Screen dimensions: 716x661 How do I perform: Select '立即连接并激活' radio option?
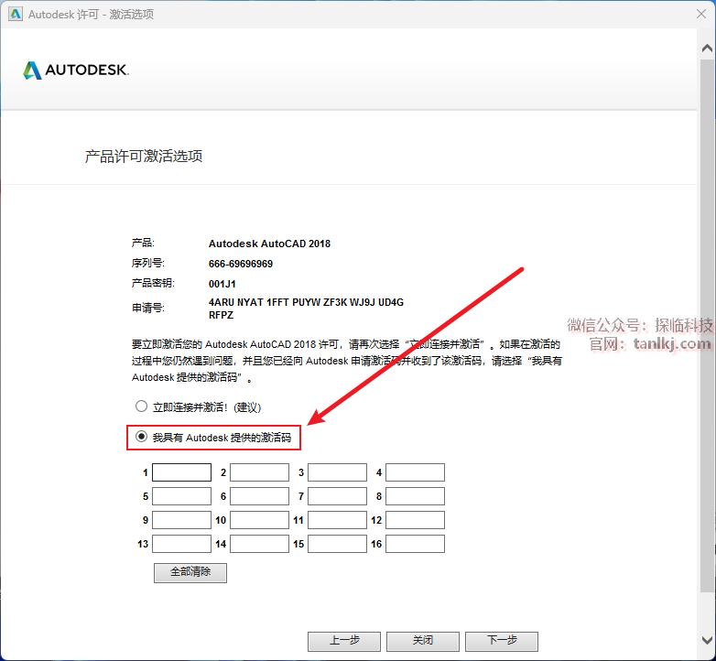pos(142,406)
